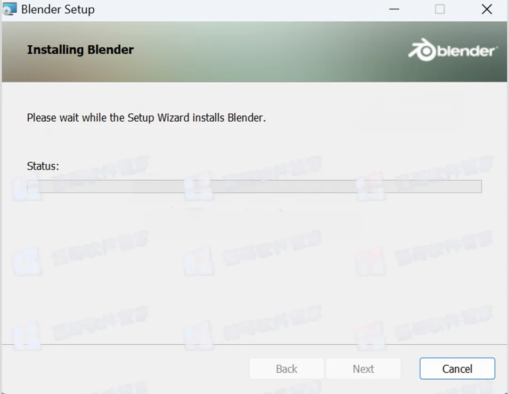Screen dimensions: 509x394
Task: Click the installer icon in title bar
Action: click(9, 9)
